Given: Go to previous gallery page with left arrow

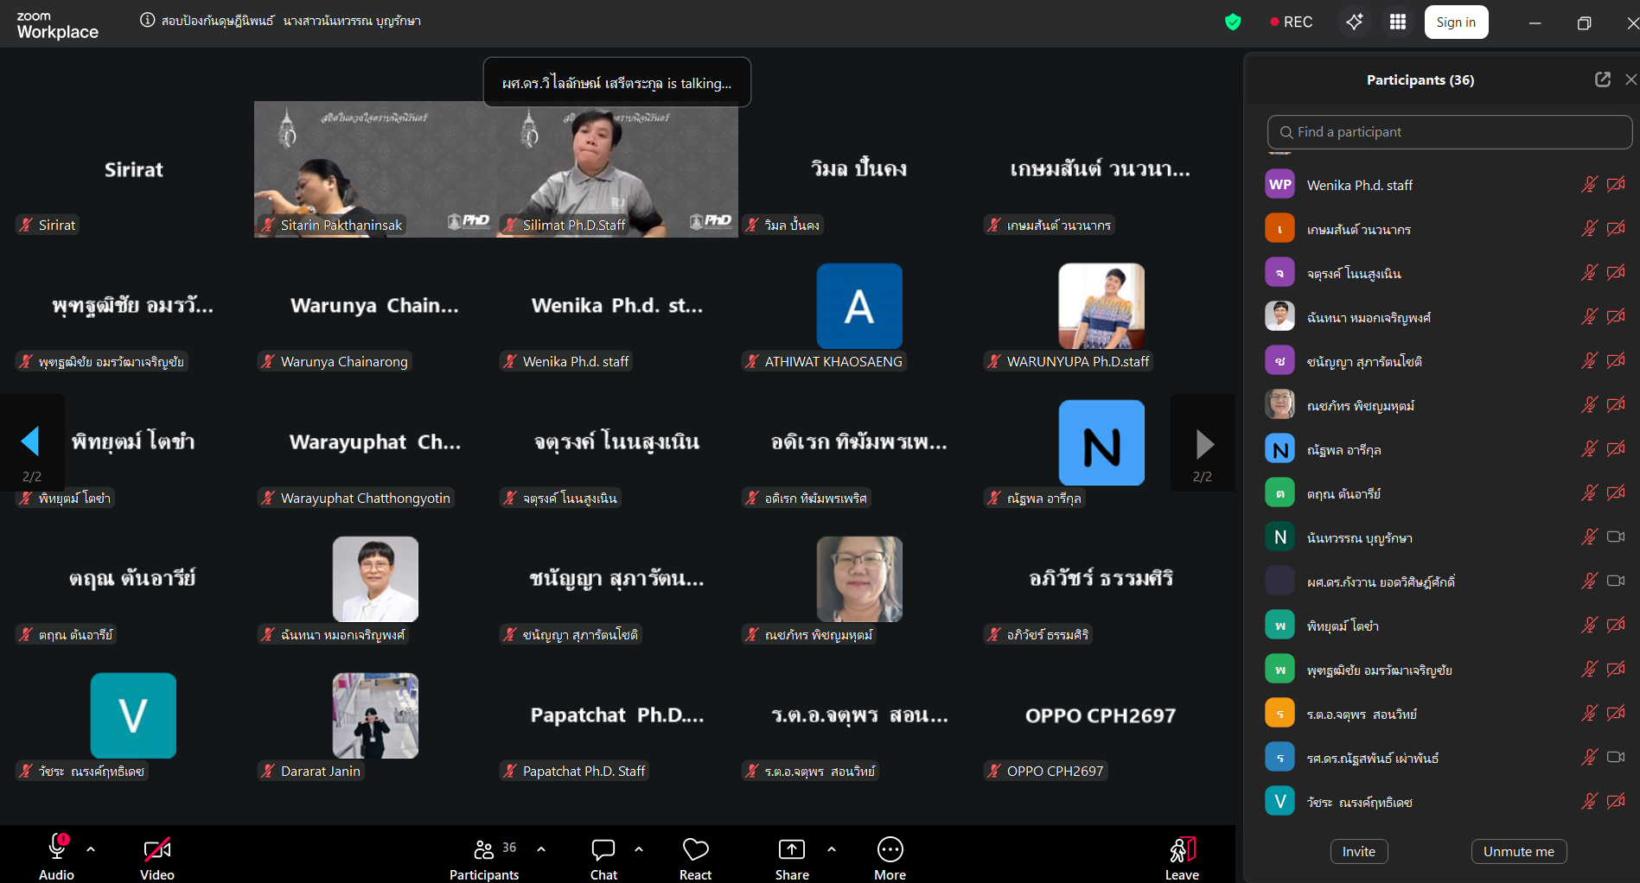Looking at the screenshot, I should 30,441.
